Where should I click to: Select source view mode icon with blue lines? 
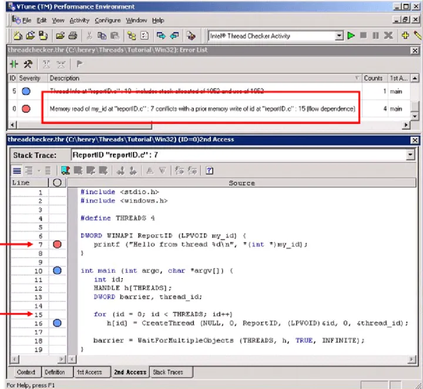point(16,171)
